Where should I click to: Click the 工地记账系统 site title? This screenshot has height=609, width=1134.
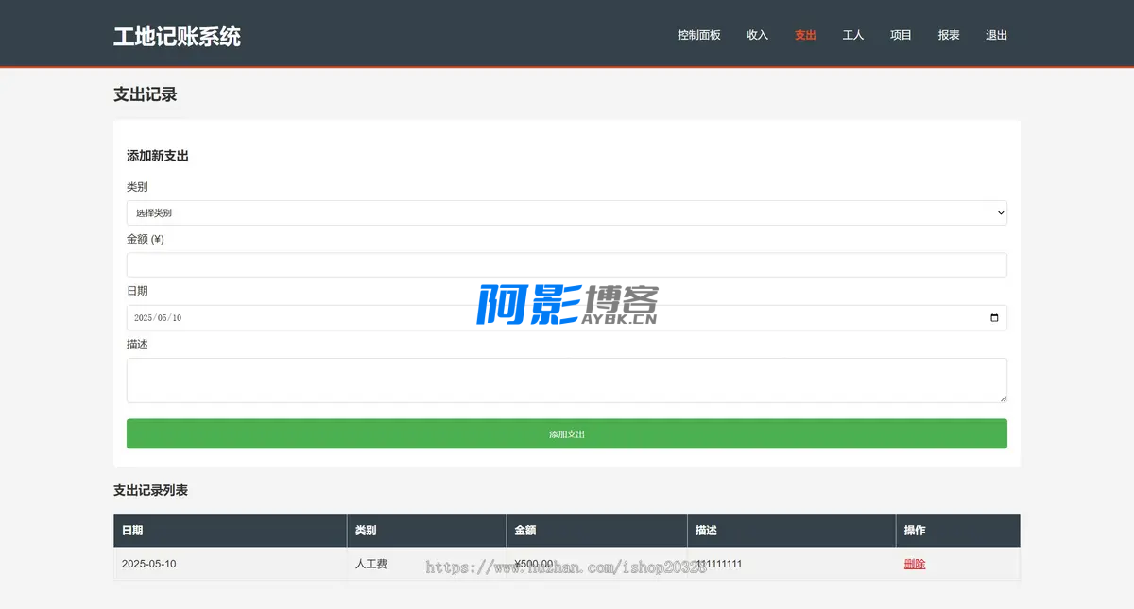177,37
